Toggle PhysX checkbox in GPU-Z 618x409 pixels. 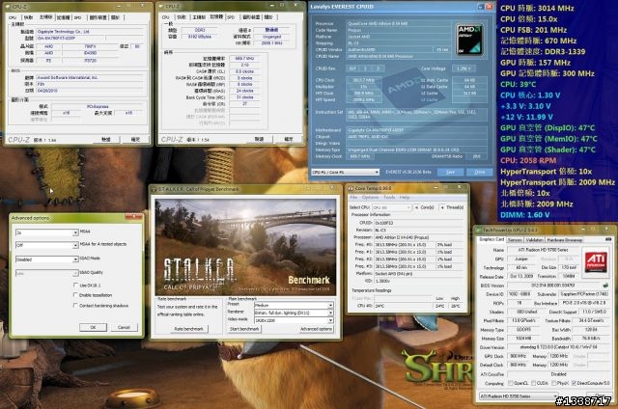click(x=554, y=383)
